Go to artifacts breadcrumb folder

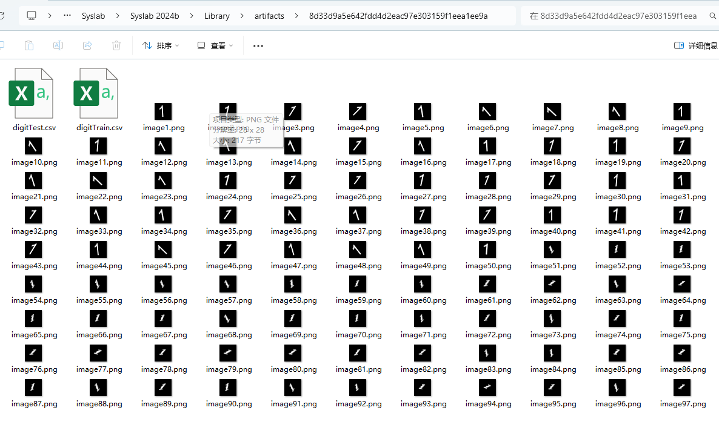pyautogui.click(x=269, y=16)
